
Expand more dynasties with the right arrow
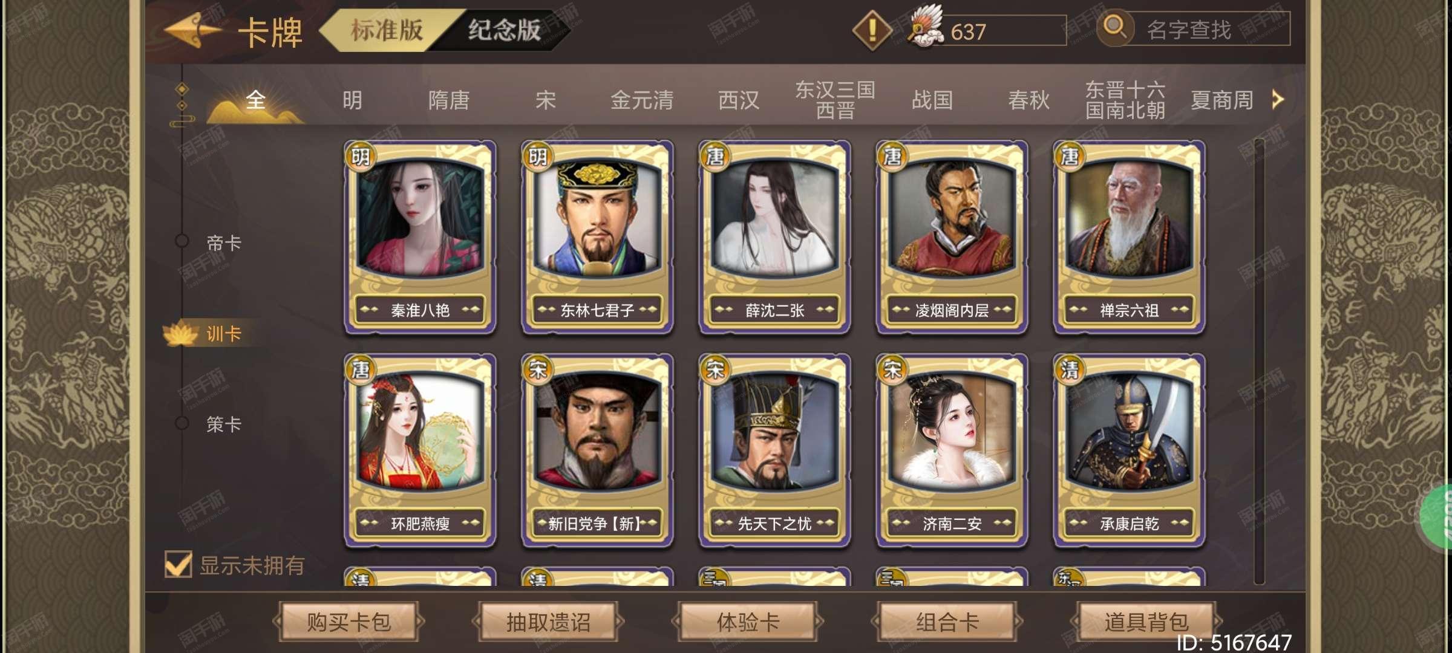(x=1277, y=99)
